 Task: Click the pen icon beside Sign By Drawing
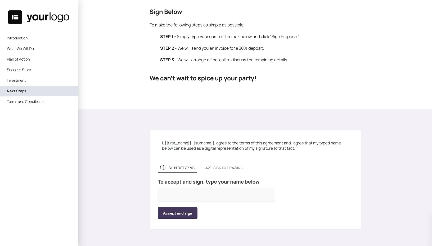208,167
